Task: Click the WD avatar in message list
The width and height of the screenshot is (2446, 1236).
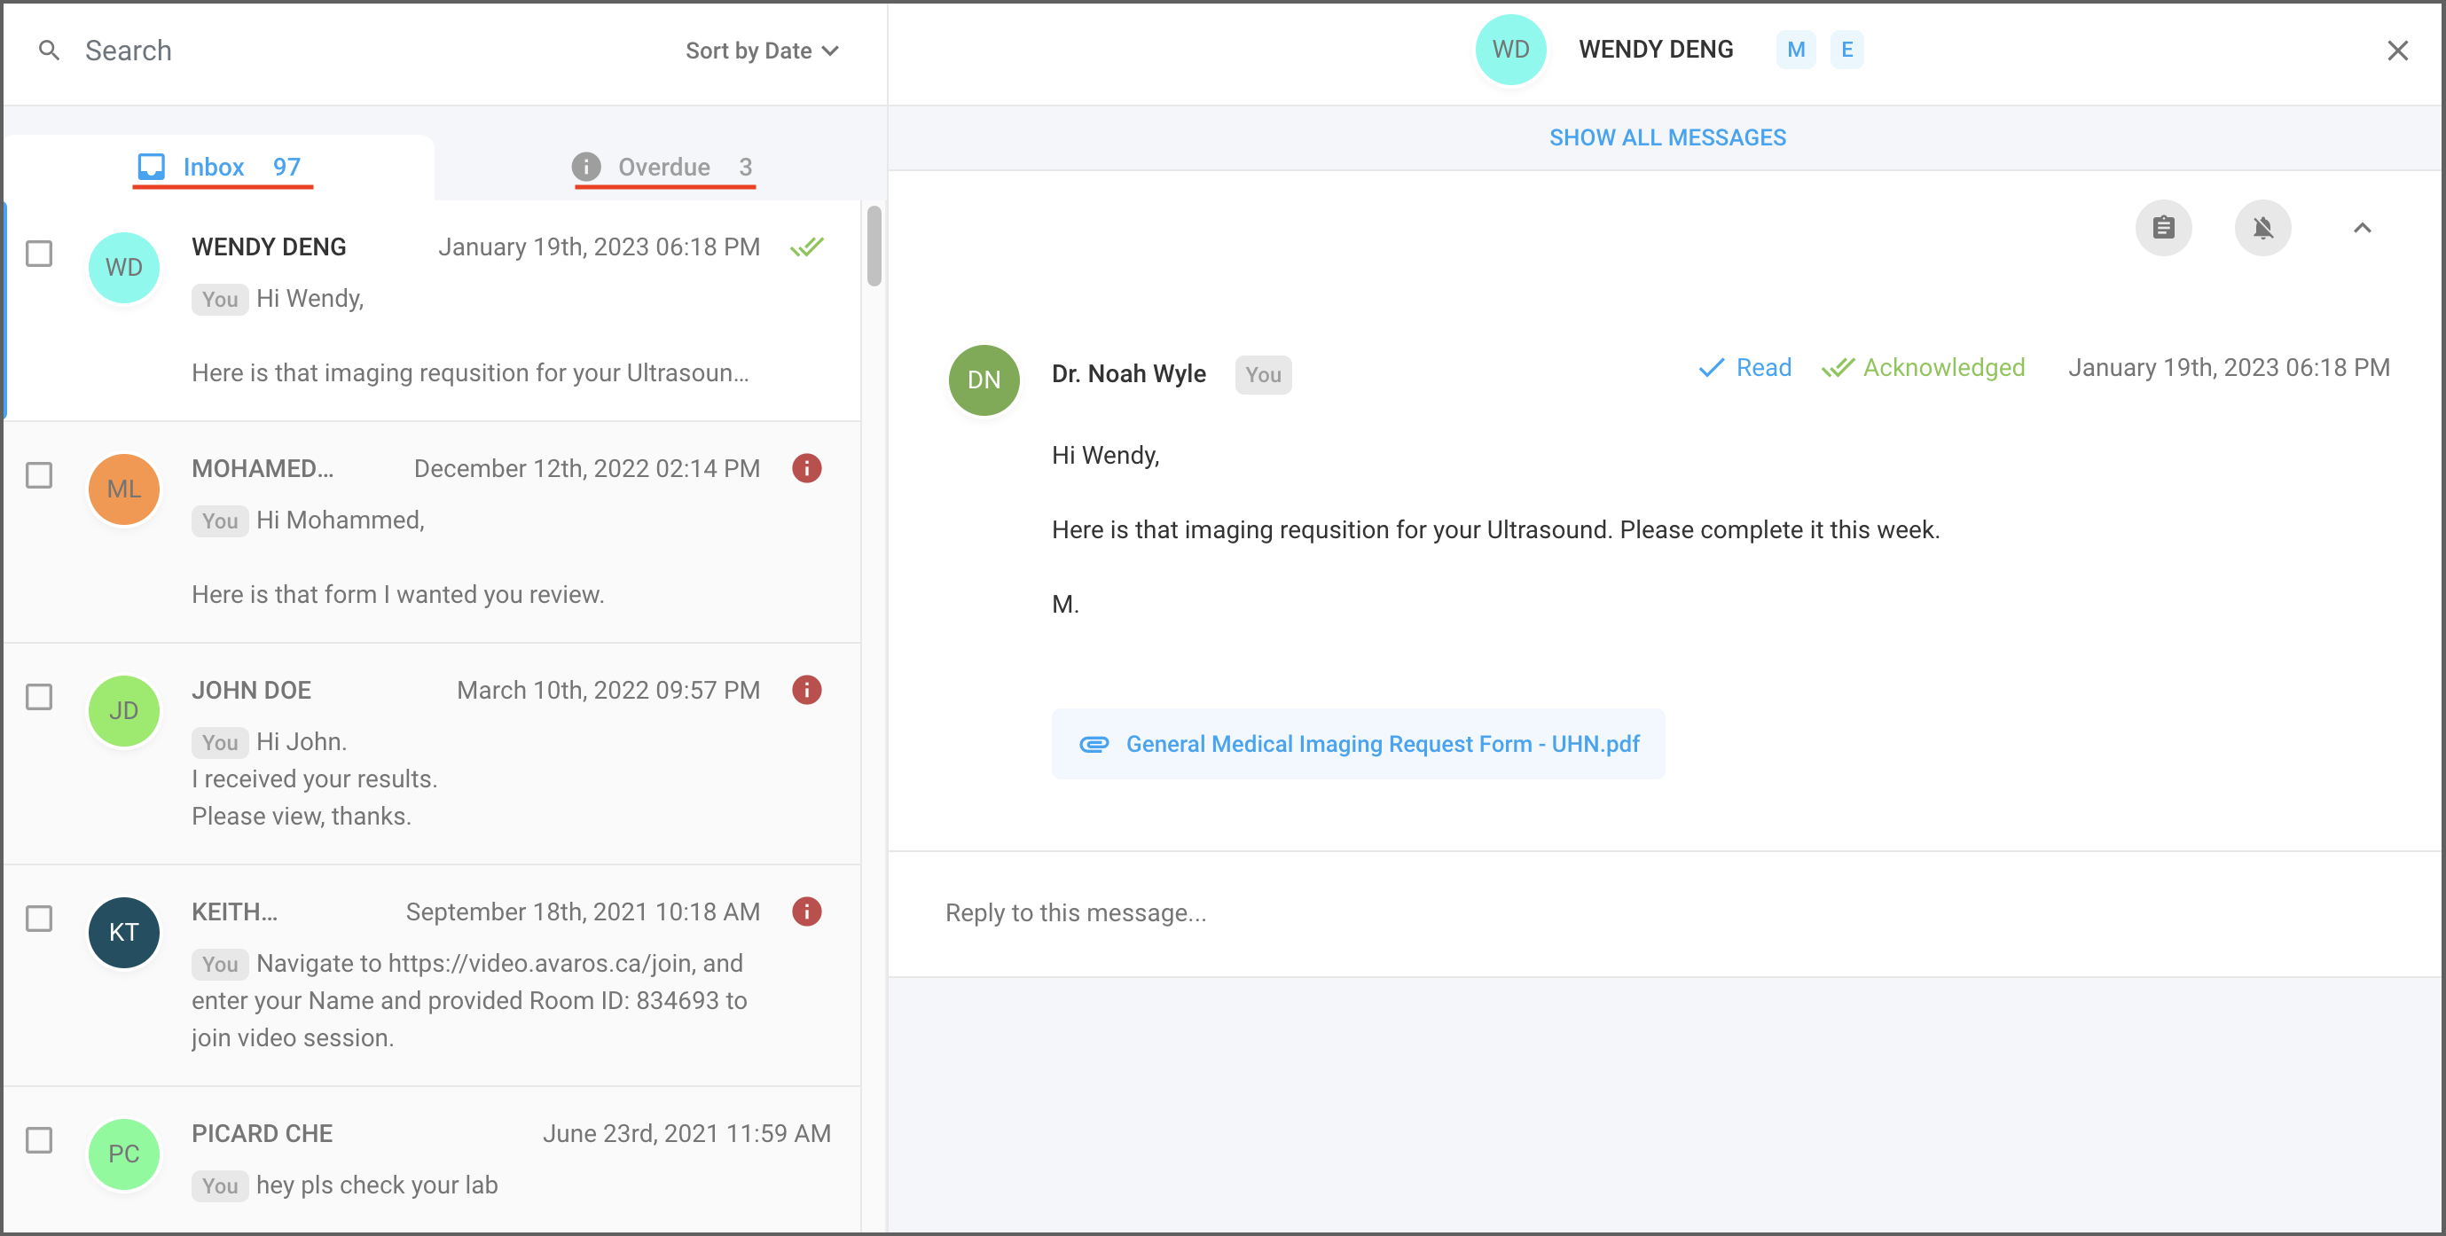Action: [124, 268]
